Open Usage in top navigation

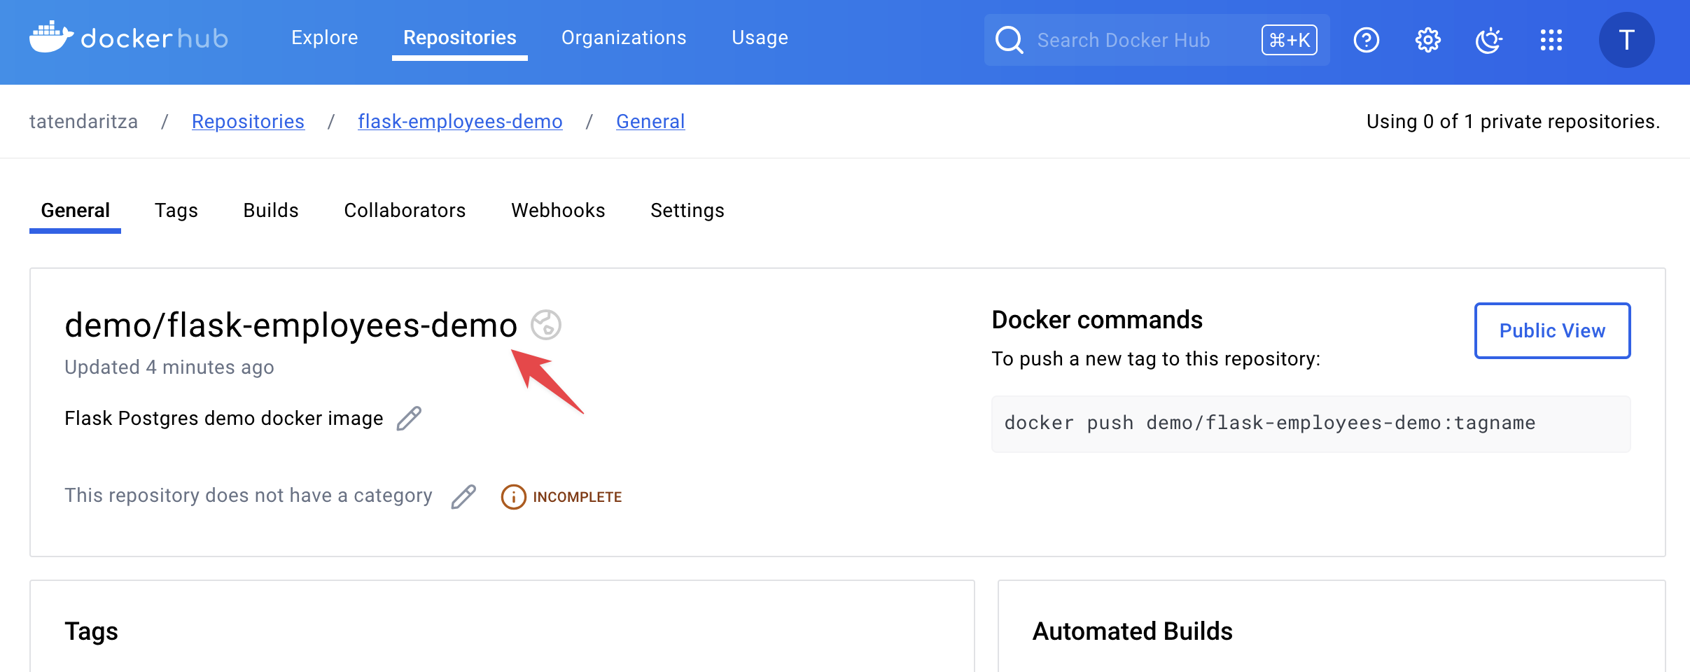click(760, 38)
